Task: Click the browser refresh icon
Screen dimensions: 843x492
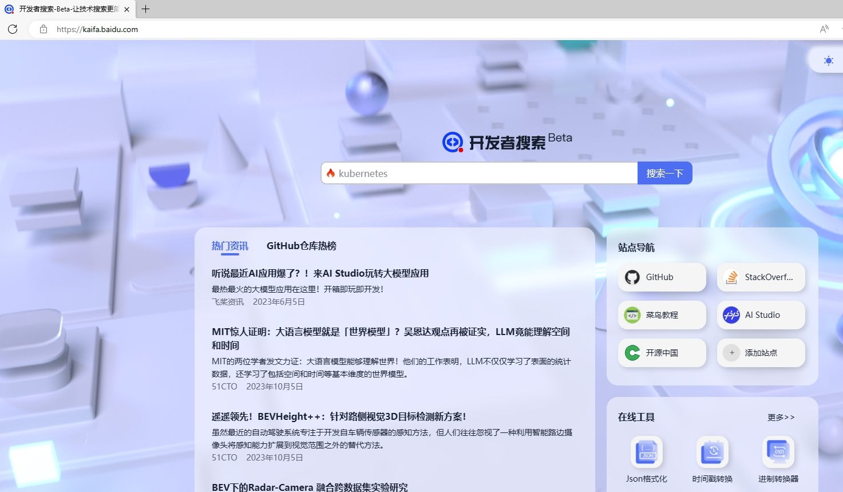Action: click(x=13, y=29)
